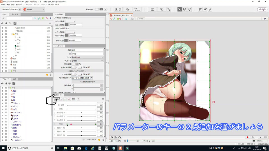Open the パーツ Root Part dropdown
The image size is (269, 151).
click(87, 57)
